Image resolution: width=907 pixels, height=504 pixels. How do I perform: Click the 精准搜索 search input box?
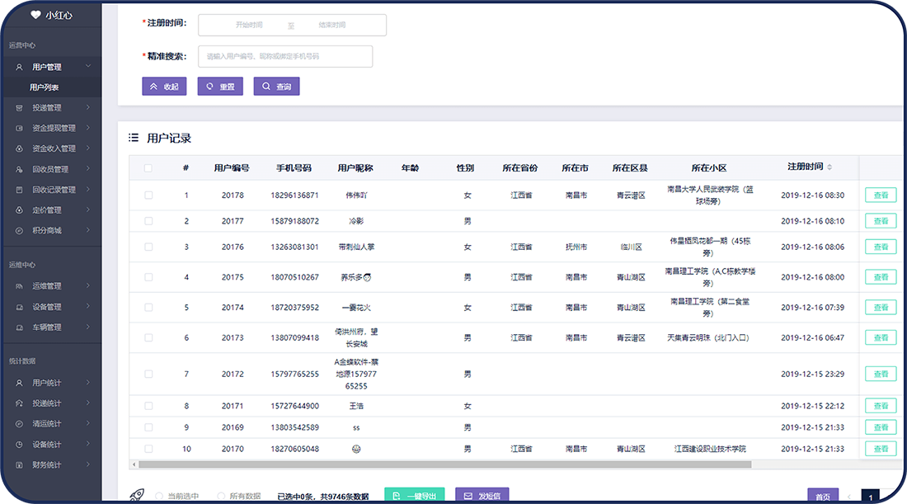click(285, 56)
